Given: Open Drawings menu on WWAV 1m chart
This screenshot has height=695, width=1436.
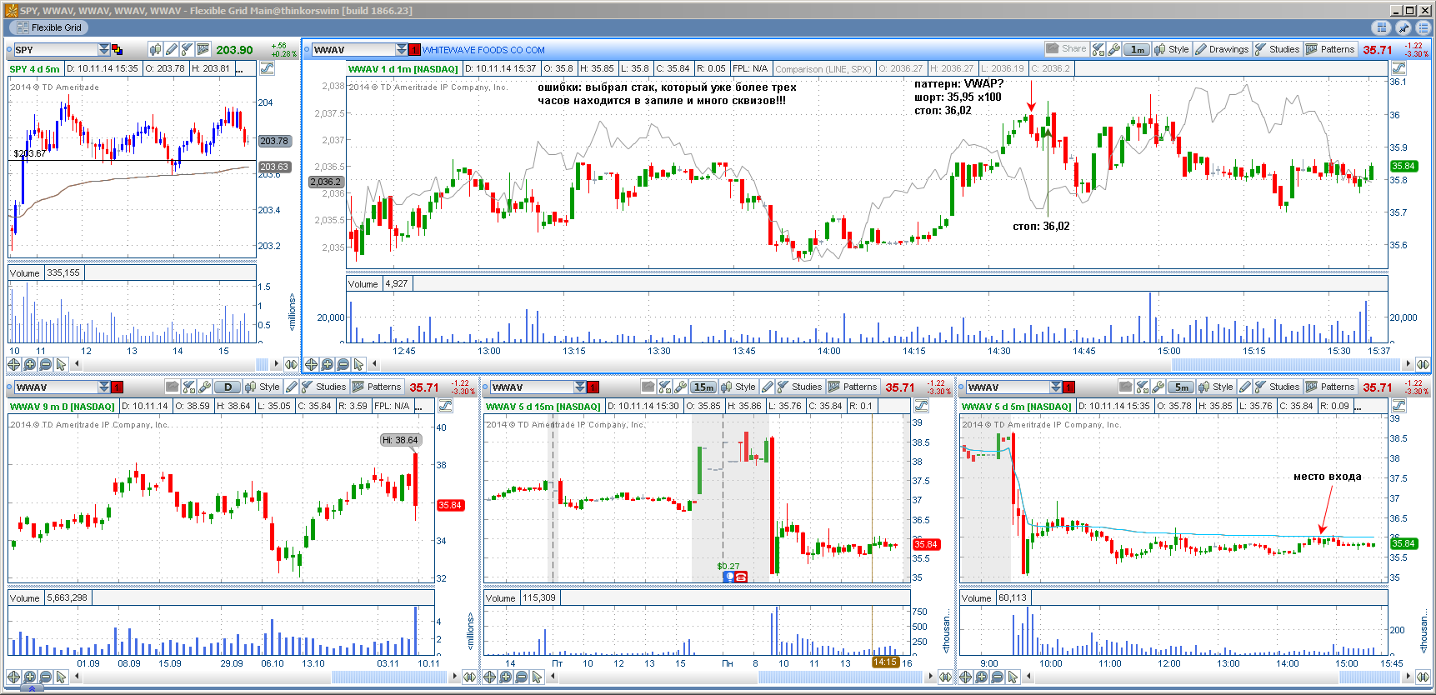Looking at the screenshot, I should tap(1222, 49).
